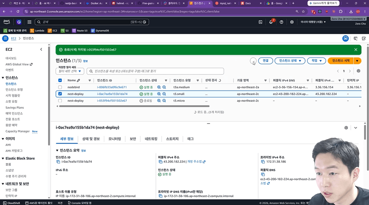The image size is (369, 205).
Task: Switch to the Storage tab
Action: point(172,139)
